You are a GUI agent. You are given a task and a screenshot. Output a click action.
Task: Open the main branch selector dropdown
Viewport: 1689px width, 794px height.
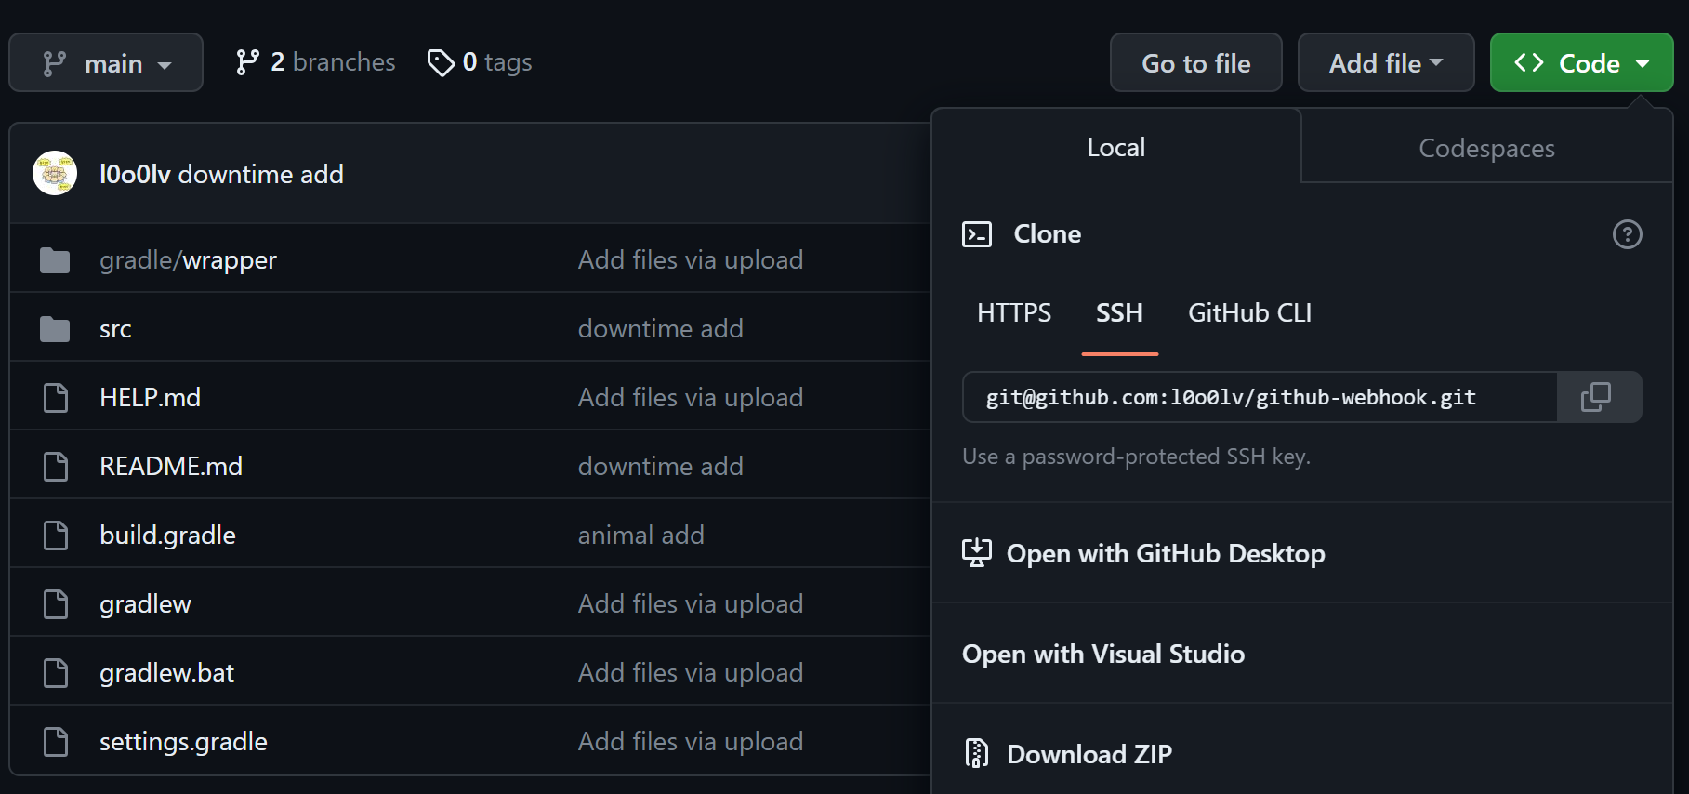106,62
